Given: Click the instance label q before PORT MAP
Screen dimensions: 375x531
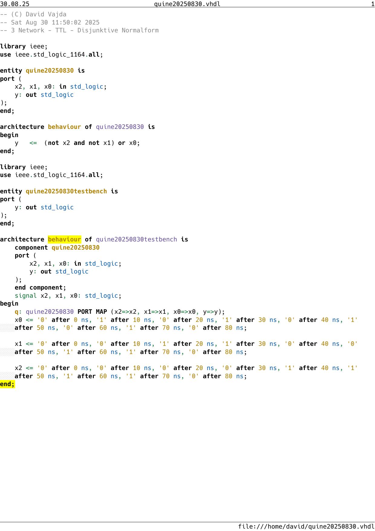Looking at the screenshot, I should click(x=17, y=312).
